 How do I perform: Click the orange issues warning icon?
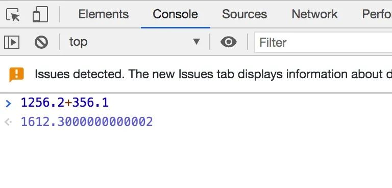(16, 74)
